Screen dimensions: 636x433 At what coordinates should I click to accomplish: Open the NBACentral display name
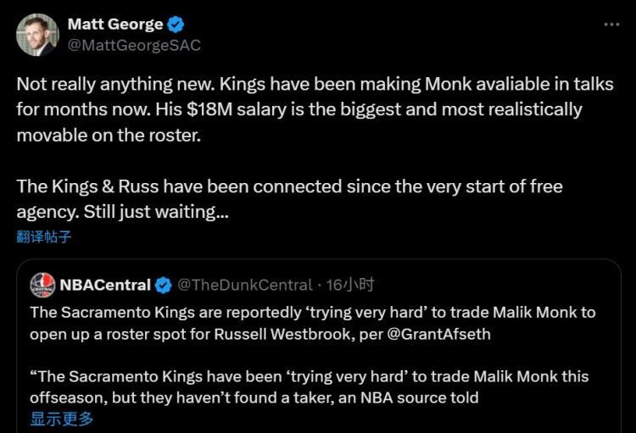point(105,285)
